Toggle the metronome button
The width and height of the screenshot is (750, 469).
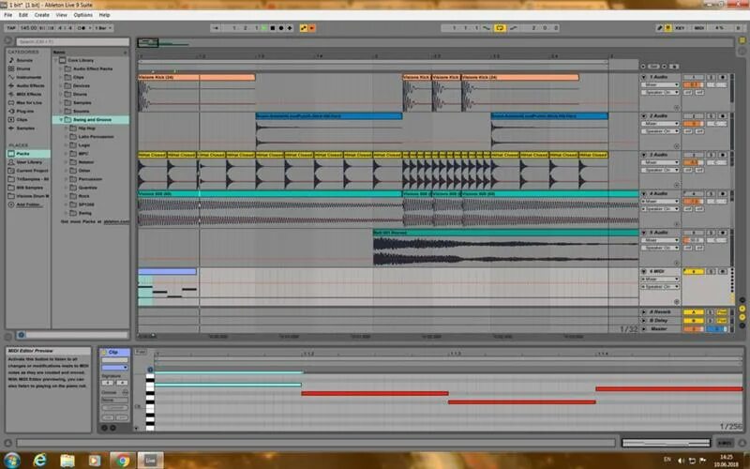click(x=82, y=28)
